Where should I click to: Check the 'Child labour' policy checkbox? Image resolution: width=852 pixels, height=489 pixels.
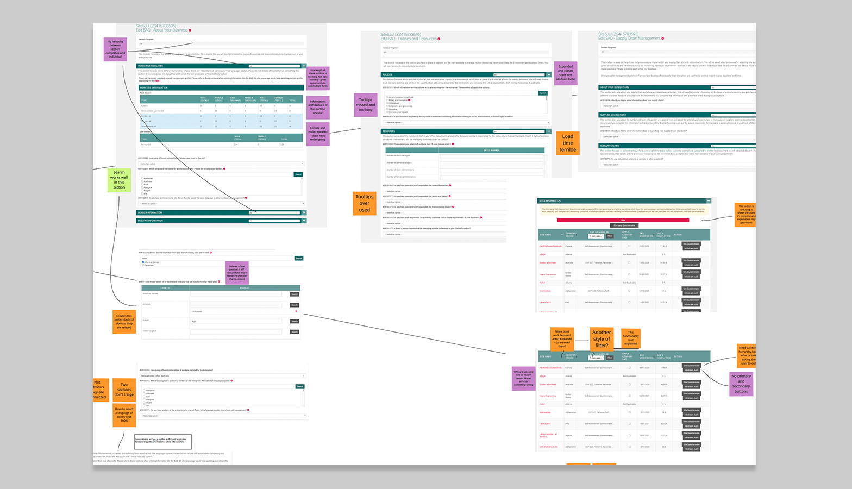click(387, 103)
